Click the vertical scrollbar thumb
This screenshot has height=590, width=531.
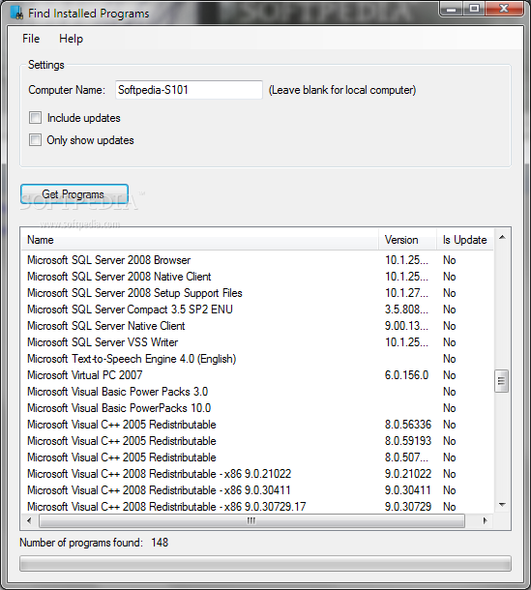pos(501,381)
